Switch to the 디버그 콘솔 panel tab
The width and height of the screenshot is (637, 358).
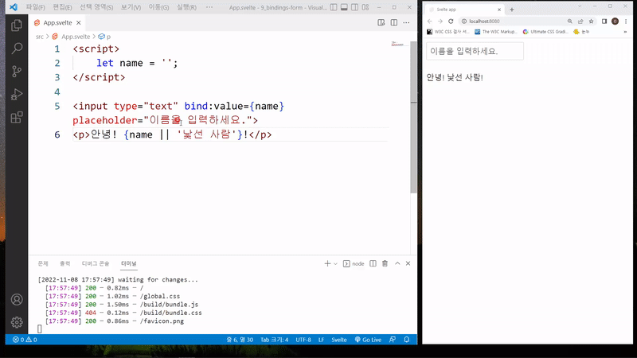coord(96,263)
